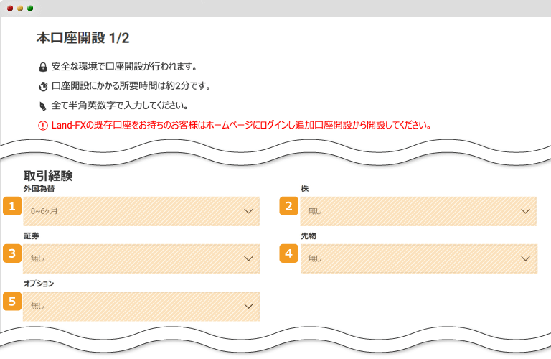Click the lock icon beside the secure environment note
Viewport: 551px width, 359px height.
pyautogui.click(x=43, y=67)
